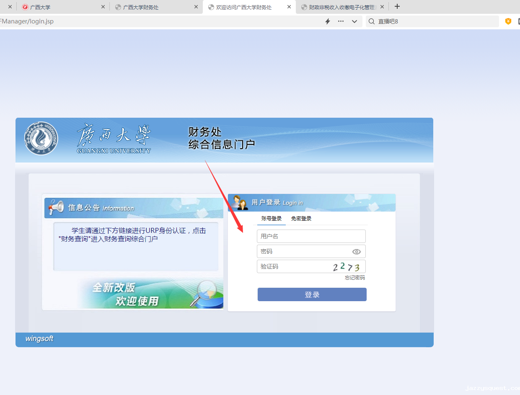
Task: Click the lightning bolt icon in address bar
Action: pyautogui.click(x=328, y=21)
